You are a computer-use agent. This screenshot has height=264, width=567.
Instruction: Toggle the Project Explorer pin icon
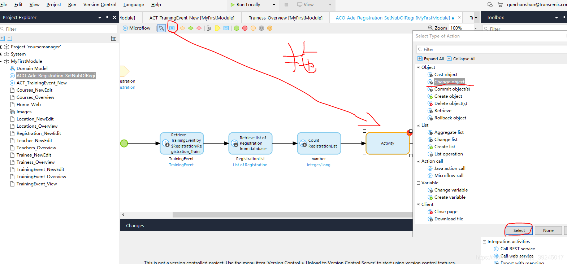click(107, 17)
